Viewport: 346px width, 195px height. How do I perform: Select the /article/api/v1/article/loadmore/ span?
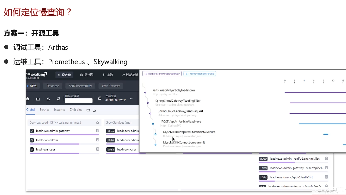174,90
